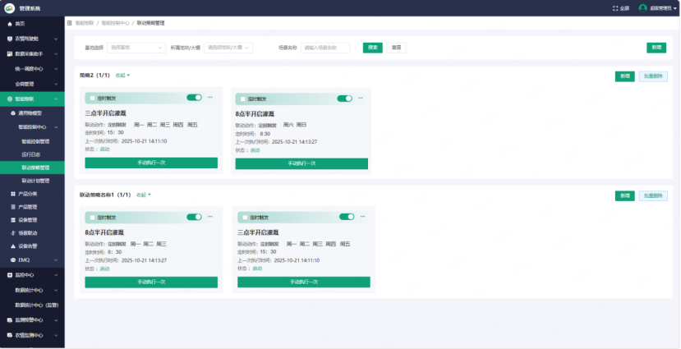The width and height of the screenshot is (681, 349).
Task: Click the 全屏 fullscreen icon
Action: (615, 8)
